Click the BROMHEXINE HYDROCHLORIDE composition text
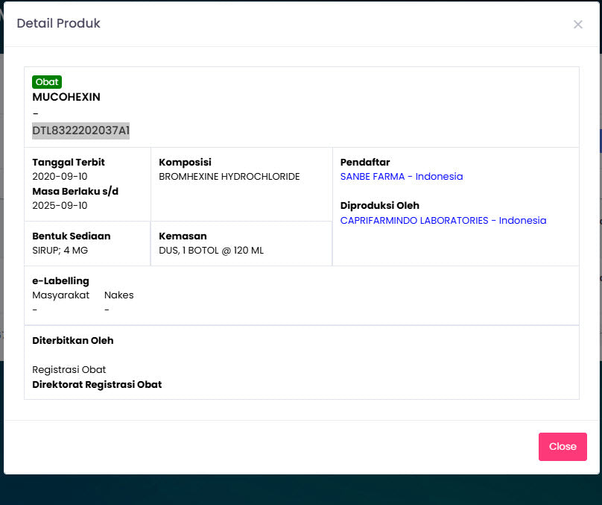The height and width of the screenshot is (505, 602). click(x=229, y=177)
